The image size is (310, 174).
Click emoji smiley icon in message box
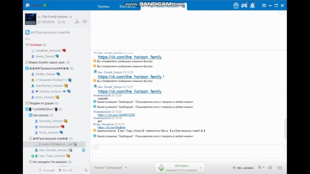tap(96, 147)
